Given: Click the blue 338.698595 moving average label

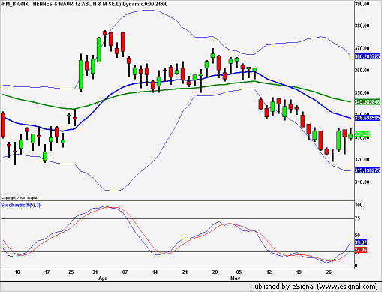Looking at the screenshot, I should 368,118.
